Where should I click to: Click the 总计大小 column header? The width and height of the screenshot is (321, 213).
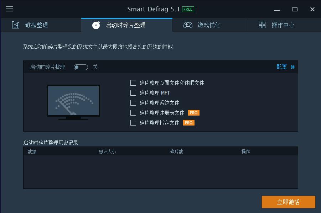coord(107,151)
